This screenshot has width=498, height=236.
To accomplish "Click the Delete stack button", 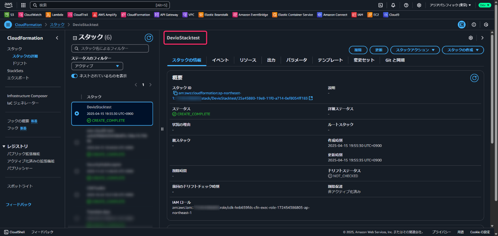I will pos(358,50).
